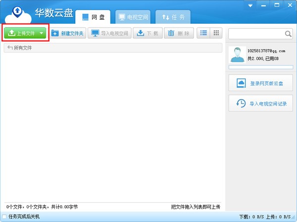Create a folder with 新建文件夹
The image size is (297, 222).
tap(68, 33)
